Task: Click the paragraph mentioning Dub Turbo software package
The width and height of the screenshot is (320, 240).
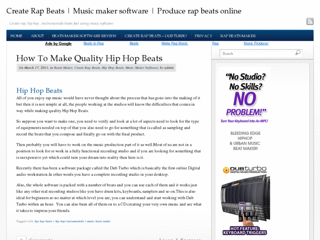Action: tap(108, 171)
